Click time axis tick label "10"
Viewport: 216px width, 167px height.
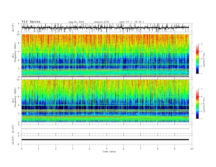click(x=192, y=149)
